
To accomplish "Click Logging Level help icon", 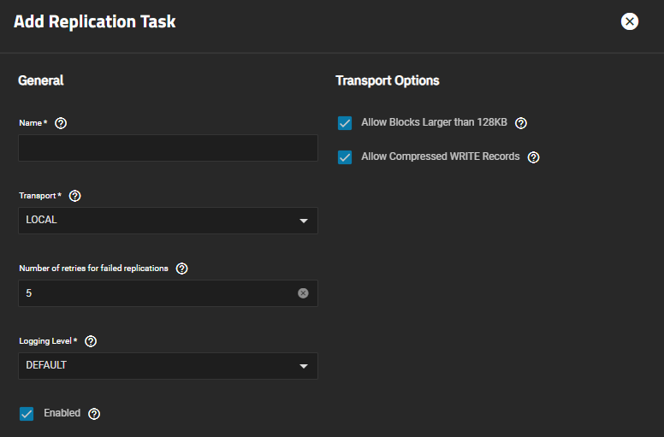I will tap(91, 341).
